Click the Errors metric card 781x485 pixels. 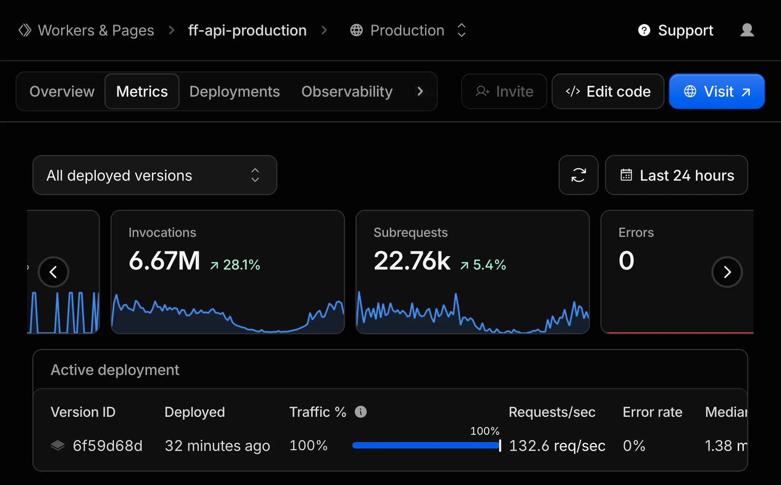(x=677, y=272)
